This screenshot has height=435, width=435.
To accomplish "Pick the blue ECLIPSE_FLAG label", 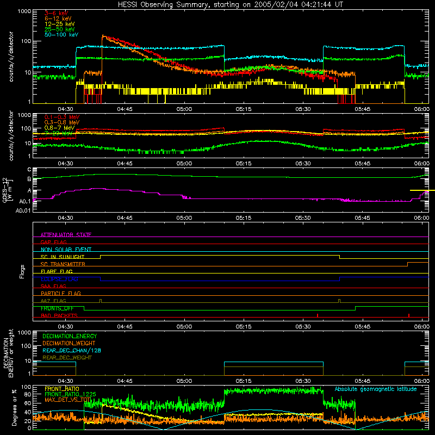I will 59,279.
